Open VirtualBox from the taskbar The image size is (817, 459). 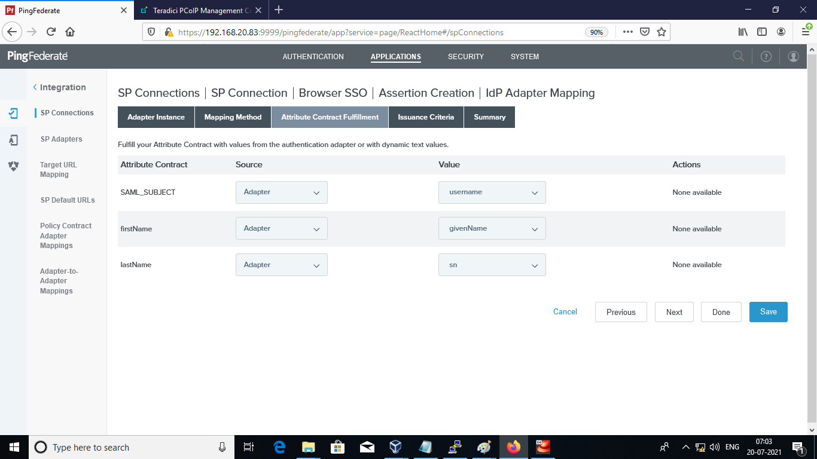coord(395,447)
